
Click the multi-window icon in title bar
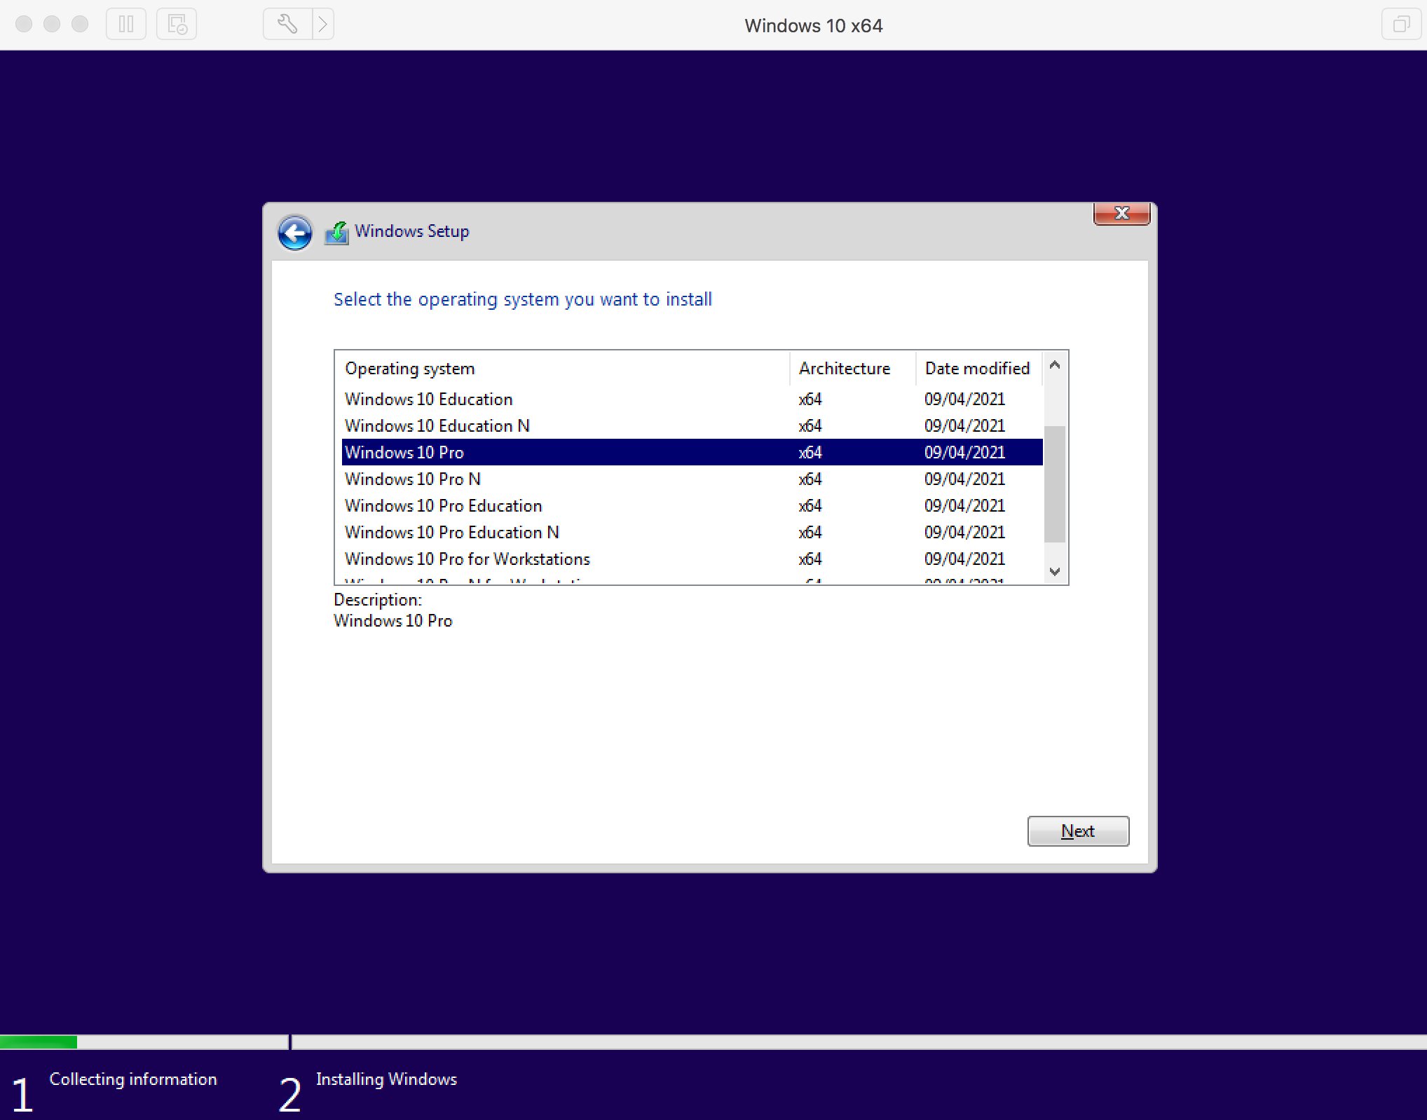pos(1401,25)
